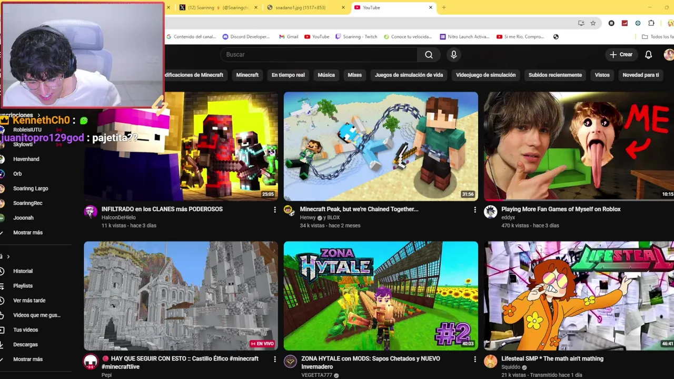The width and height of the screenshot is (674, 379).
Task: Open Tus videos in the sidebar
Action: pyautogui.click(x=25, y=330)
